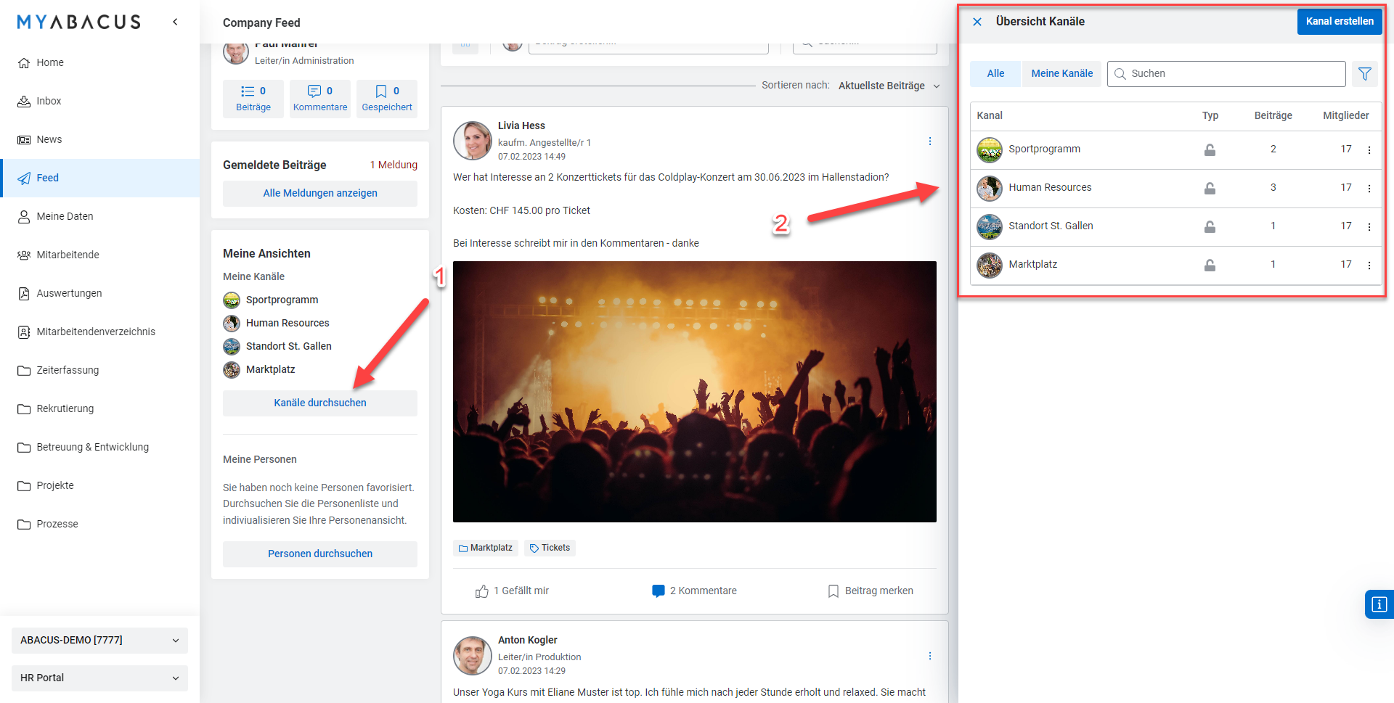Viewport: 1394px width, 703px height.
Task: Click the Rekrutierung folder icon
Action: pyautogui.click(x=24, y=408)
